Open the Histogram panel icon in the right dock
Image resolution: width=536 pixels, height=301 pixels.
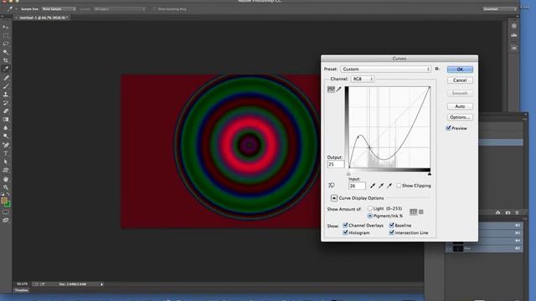pyautogui.click(x=513, y=36)
